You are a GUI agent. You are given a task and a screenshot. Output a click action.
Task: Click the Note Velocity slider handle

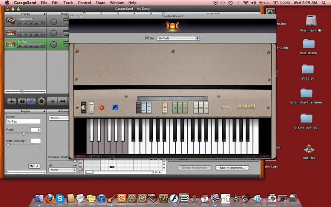click(8, 145)
